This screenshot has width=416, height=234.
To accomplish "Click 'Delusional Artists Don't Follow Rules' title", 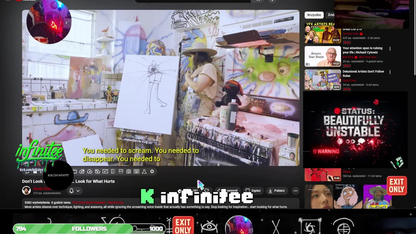I will [x=363, y=73].
